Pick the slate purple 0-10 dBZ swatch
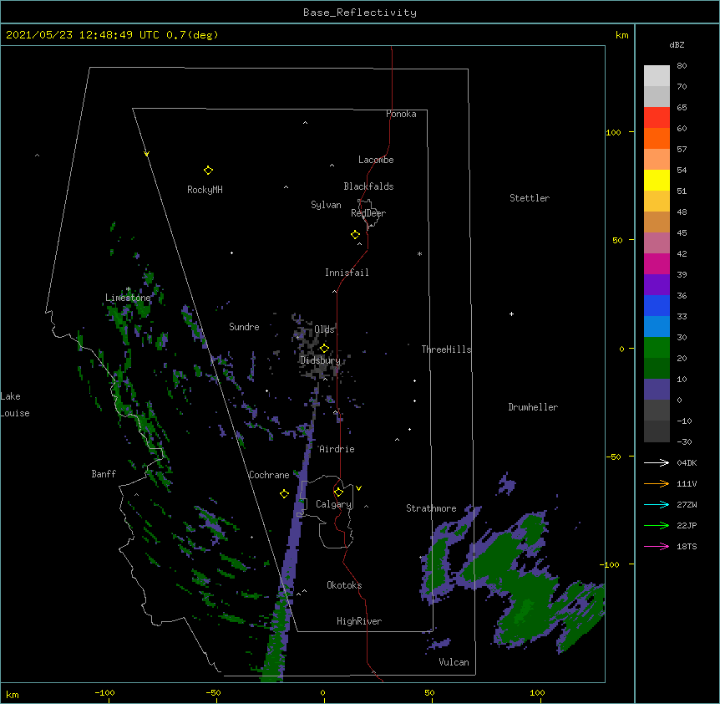Viewport: 720px width, 704px height. [x=657, y=390]
